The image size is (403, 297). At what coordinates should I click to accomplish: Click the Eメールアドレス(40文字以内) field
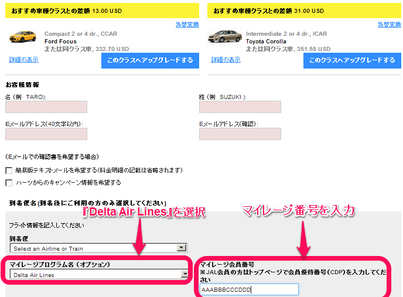tap(46, 134)
